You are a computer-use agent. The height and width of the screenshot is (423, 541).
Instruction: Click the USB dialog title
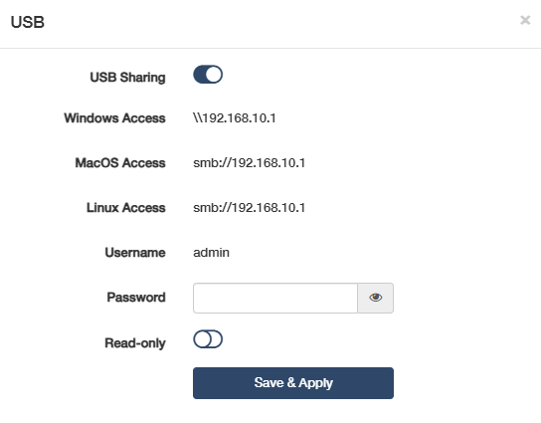tap(28, 22)
